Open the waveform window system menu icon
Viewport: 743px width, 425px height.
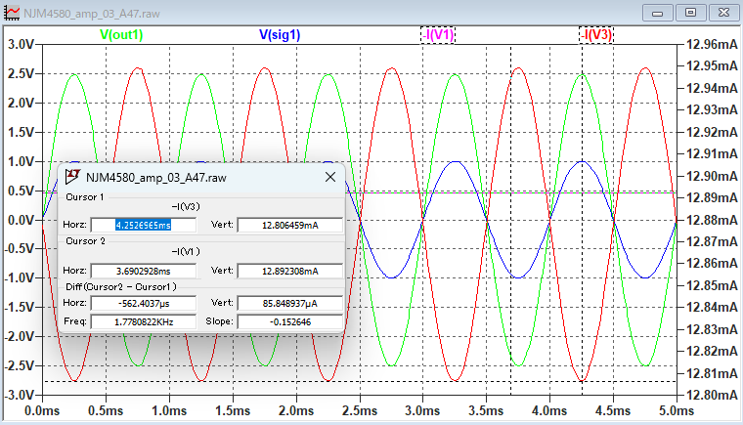12,12
